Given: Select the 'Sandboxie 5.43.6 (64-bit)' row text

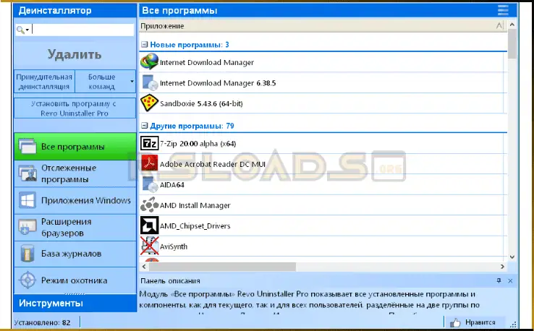Looking at the screenshot, I should coord(201,103).
